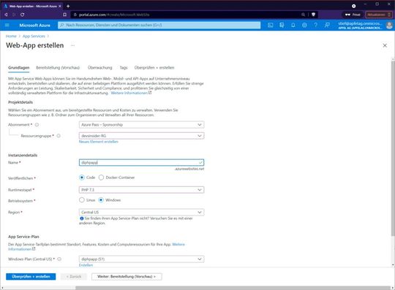Open Cloud Shell from the Azure header
395x290 pixels.
tap(271, 25)
